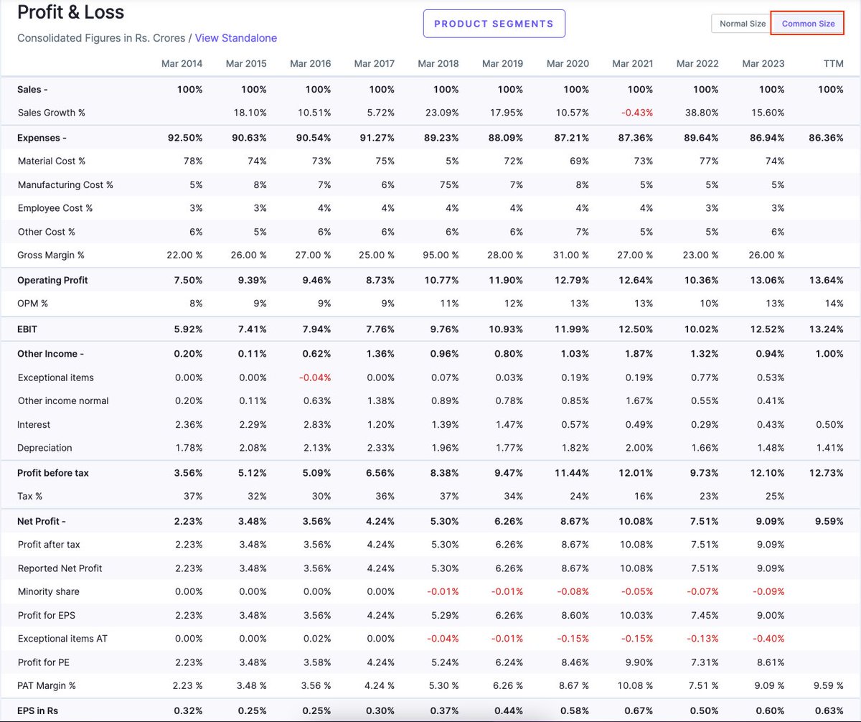This screenshot has height=722, width=861.
Task: Select the Profit for PE row label
Action: click(x=45, y=662)
